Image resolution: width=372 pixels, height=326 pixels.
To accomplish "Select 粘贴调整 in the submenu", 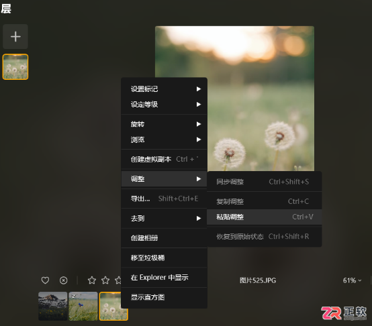I will (x=265, y=217).
